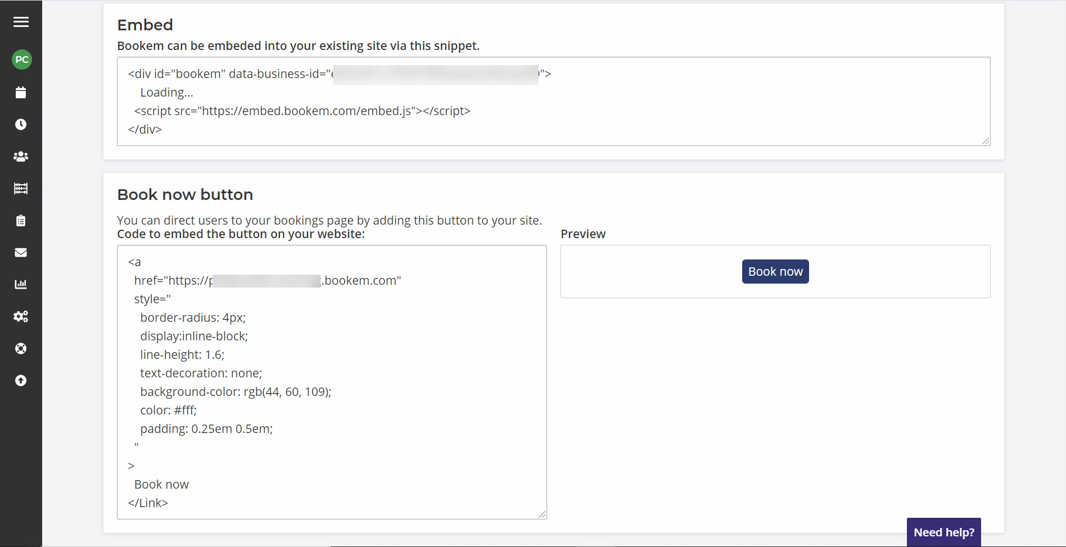Click the button code textarea resize handle
The image size is (1066, 547).
(x=542, y=514)
